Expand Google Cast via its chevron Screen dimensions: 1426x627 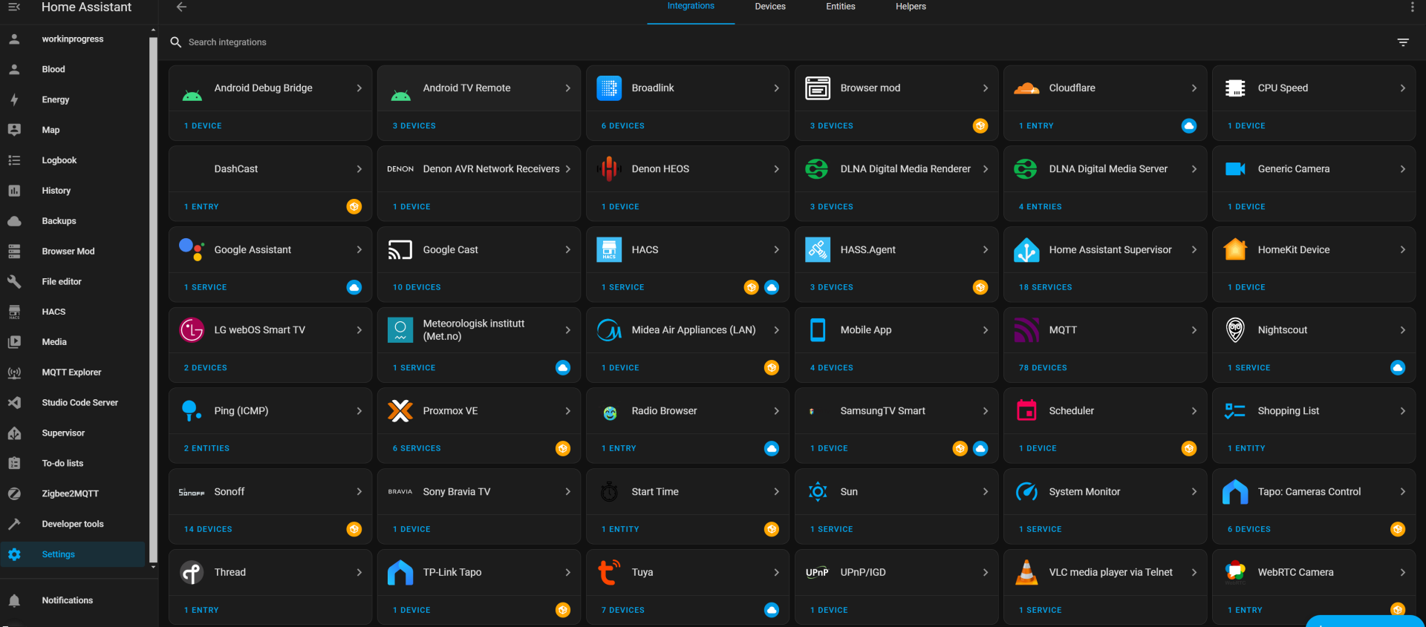point(568,250)
